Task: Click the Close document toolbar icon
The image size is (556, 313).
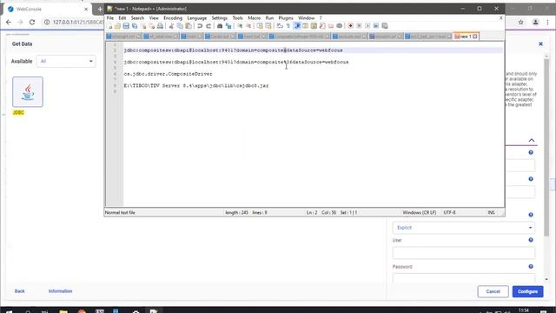Action: coord(143,26)
